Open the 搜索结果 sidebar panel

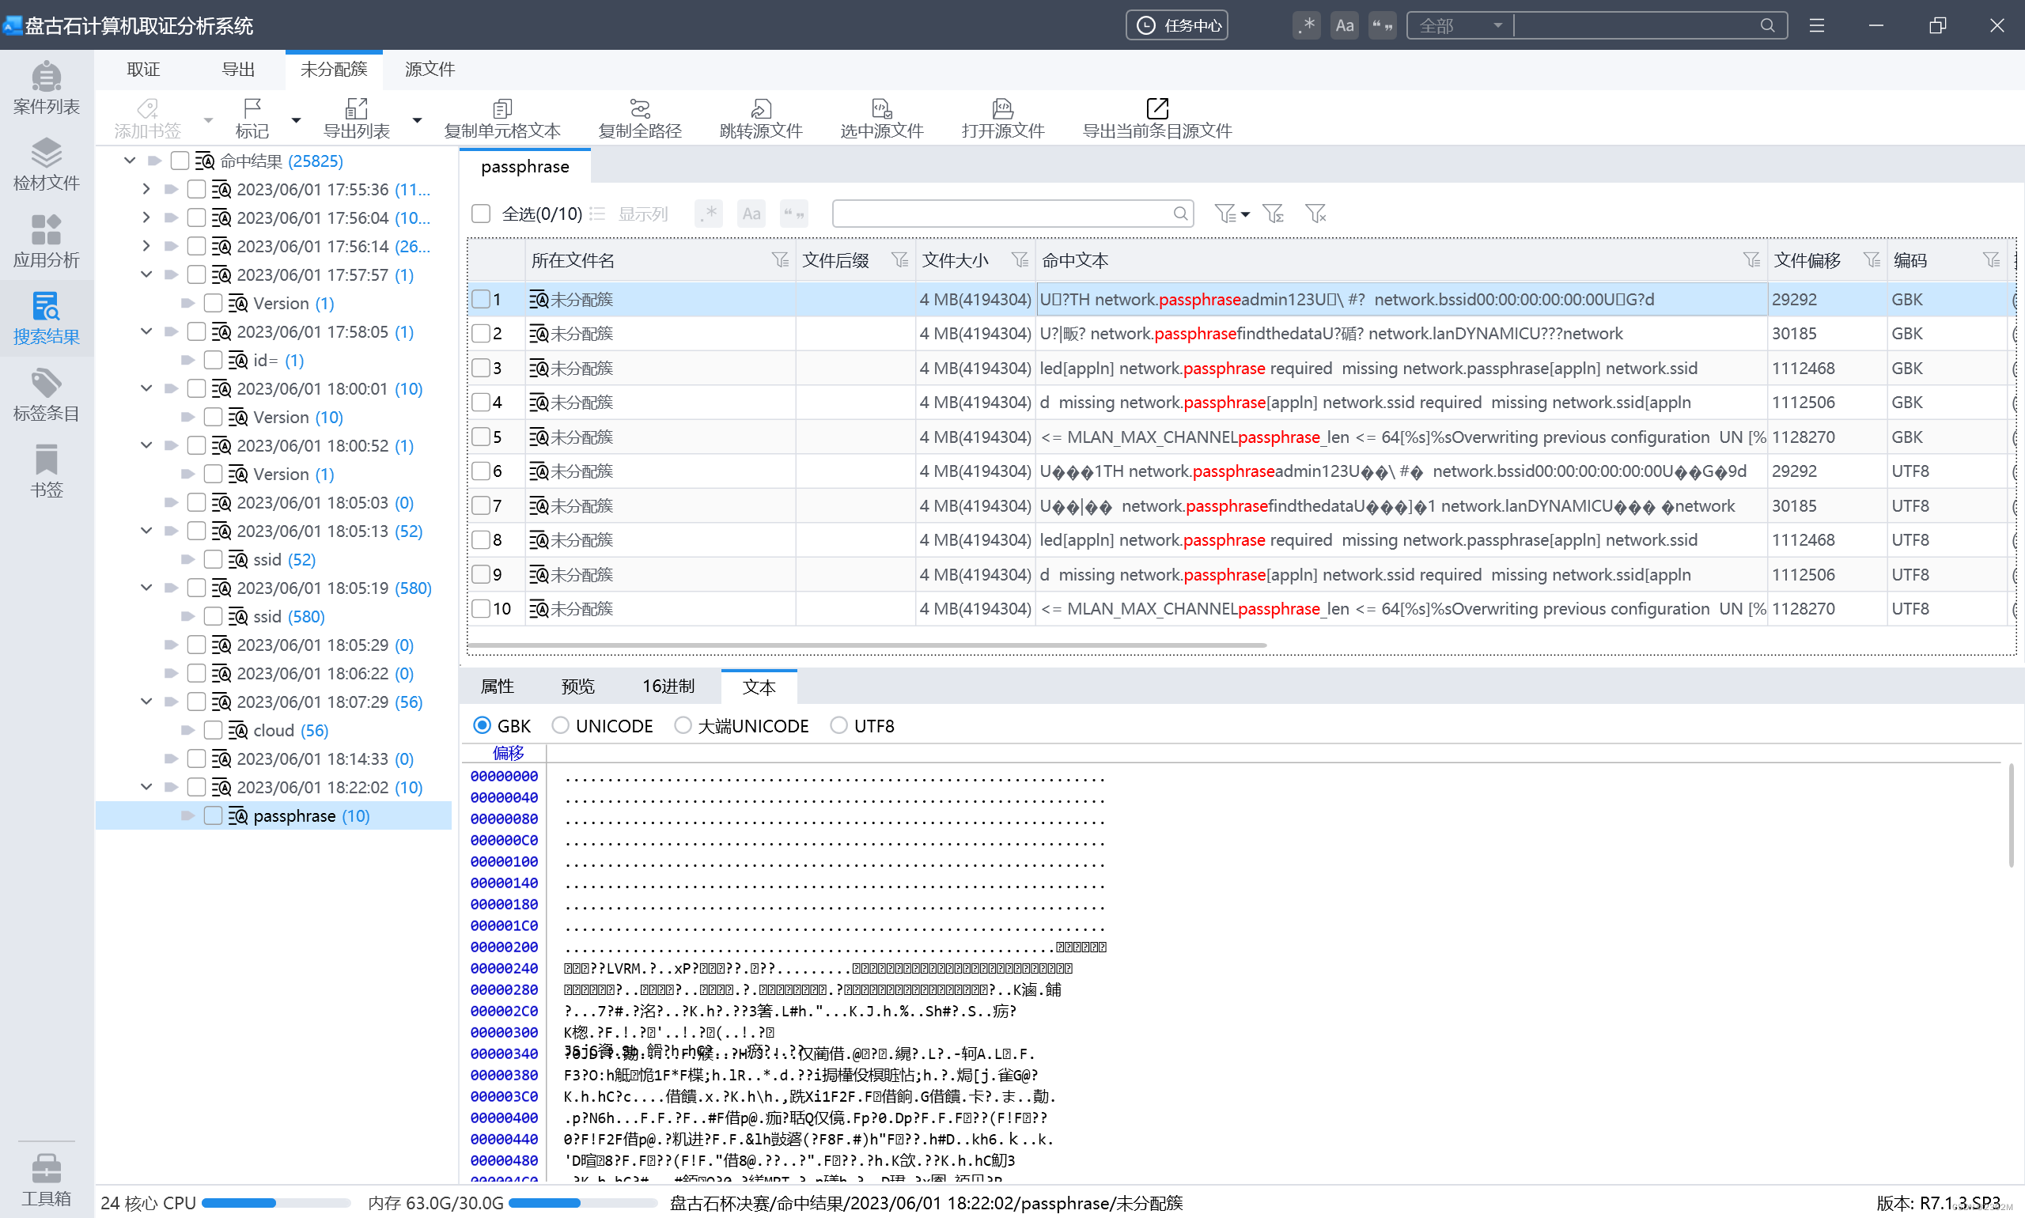coord(46,318)
